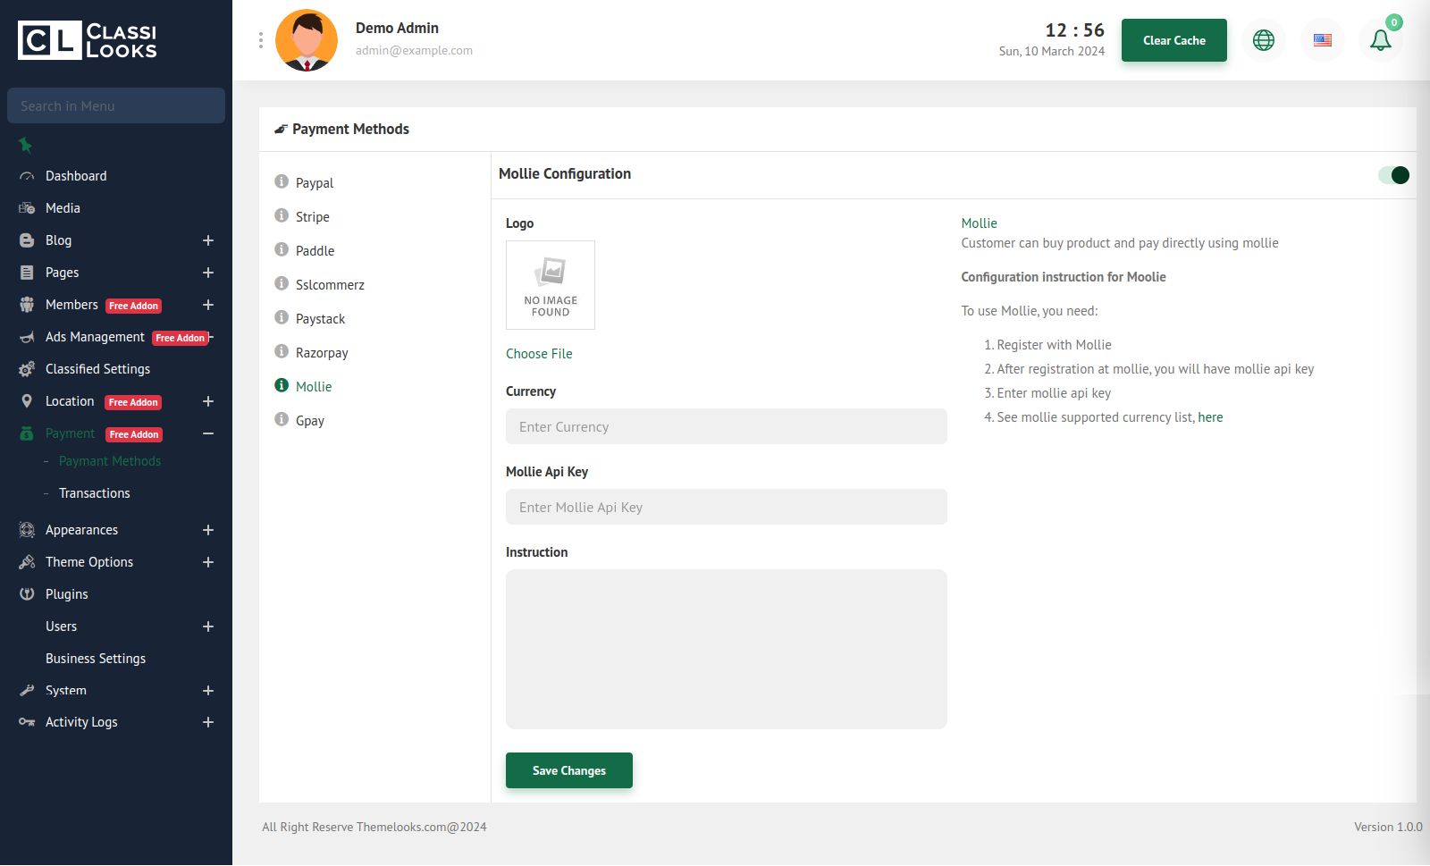Expand the Appearances submenu
This screenshot has width=1430, height=866.
tap(207, 530)
